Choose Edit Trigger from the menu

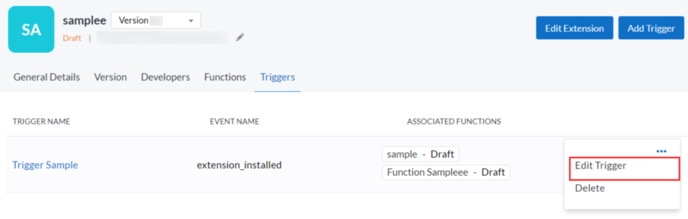click(x=601, y=166)
